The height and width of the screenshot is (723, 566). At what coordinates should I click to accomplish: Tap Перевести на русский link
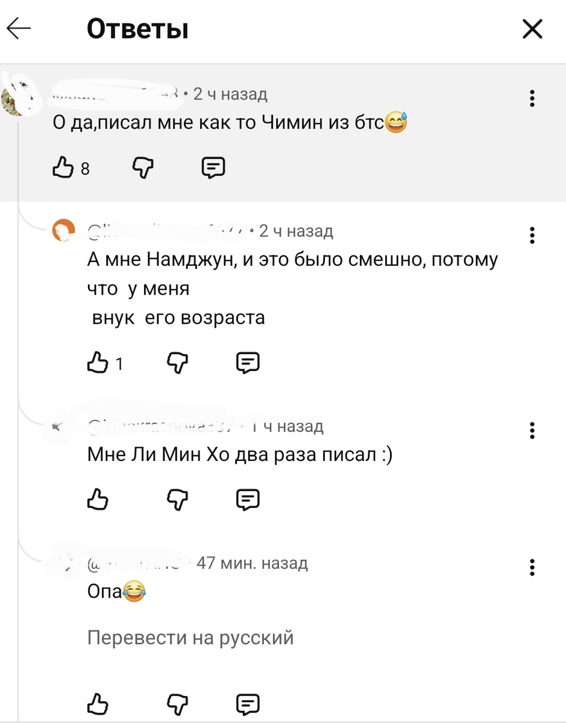[190, 637]
